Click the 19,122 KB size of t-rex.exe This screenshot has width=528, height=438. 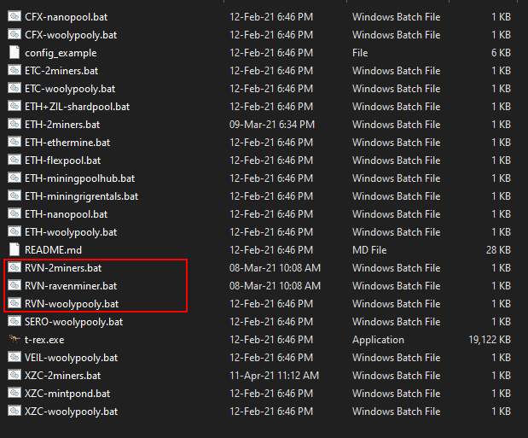[x=490, y=340]
